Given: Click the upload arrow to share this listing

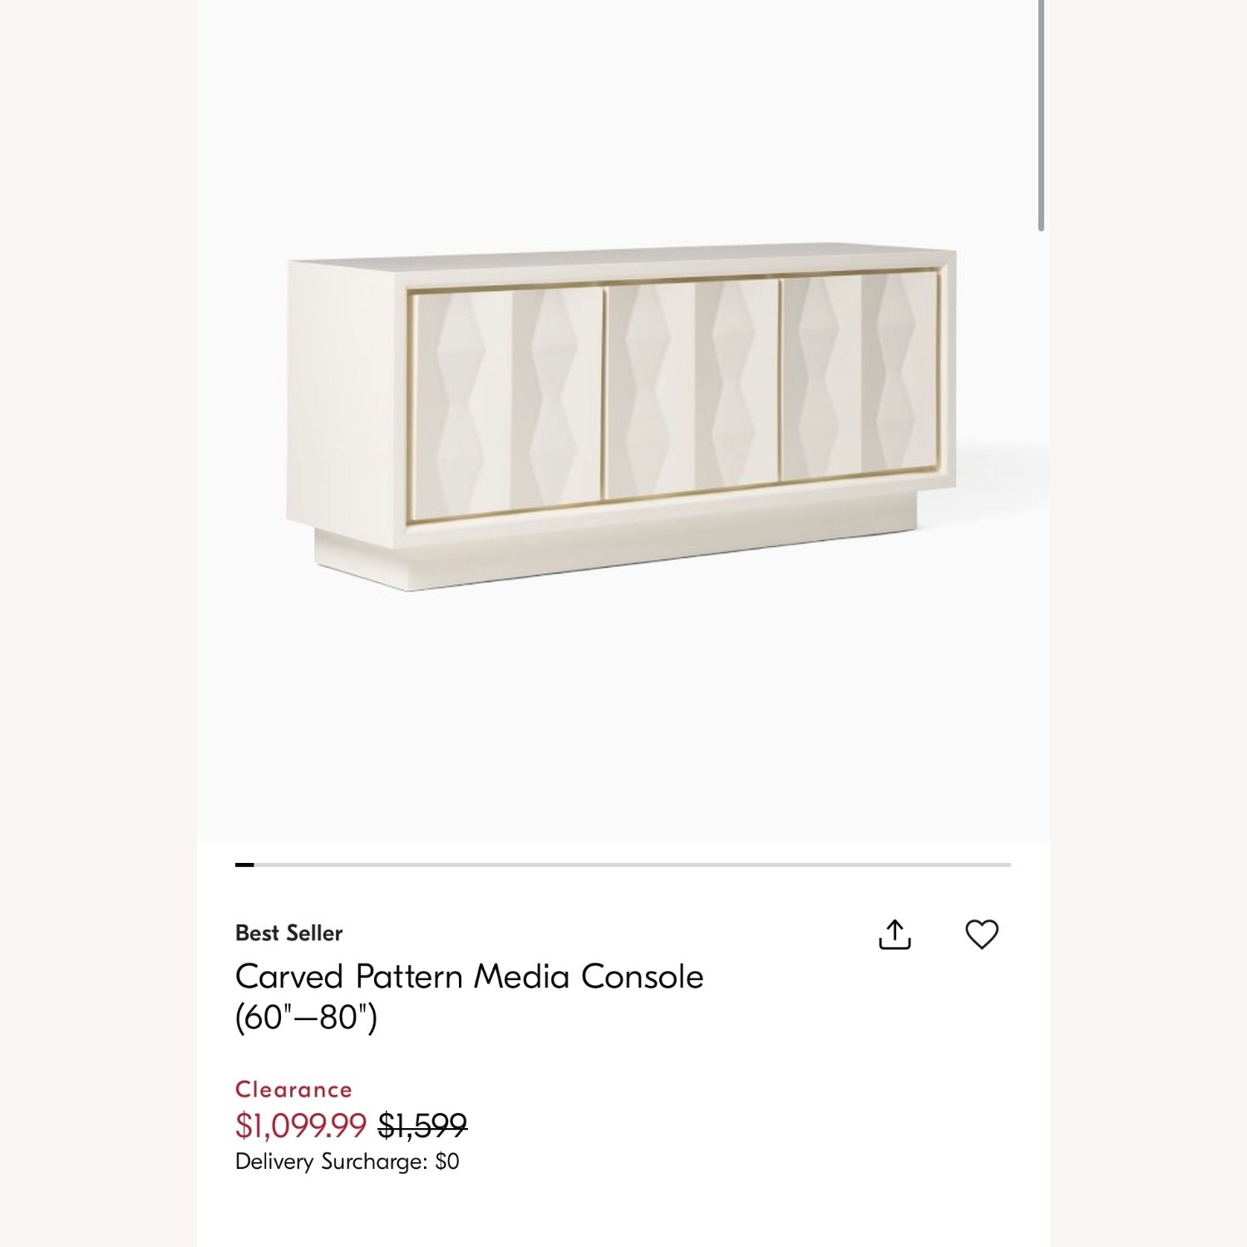Looking at the screenshot, I should (x=896, y=935).
